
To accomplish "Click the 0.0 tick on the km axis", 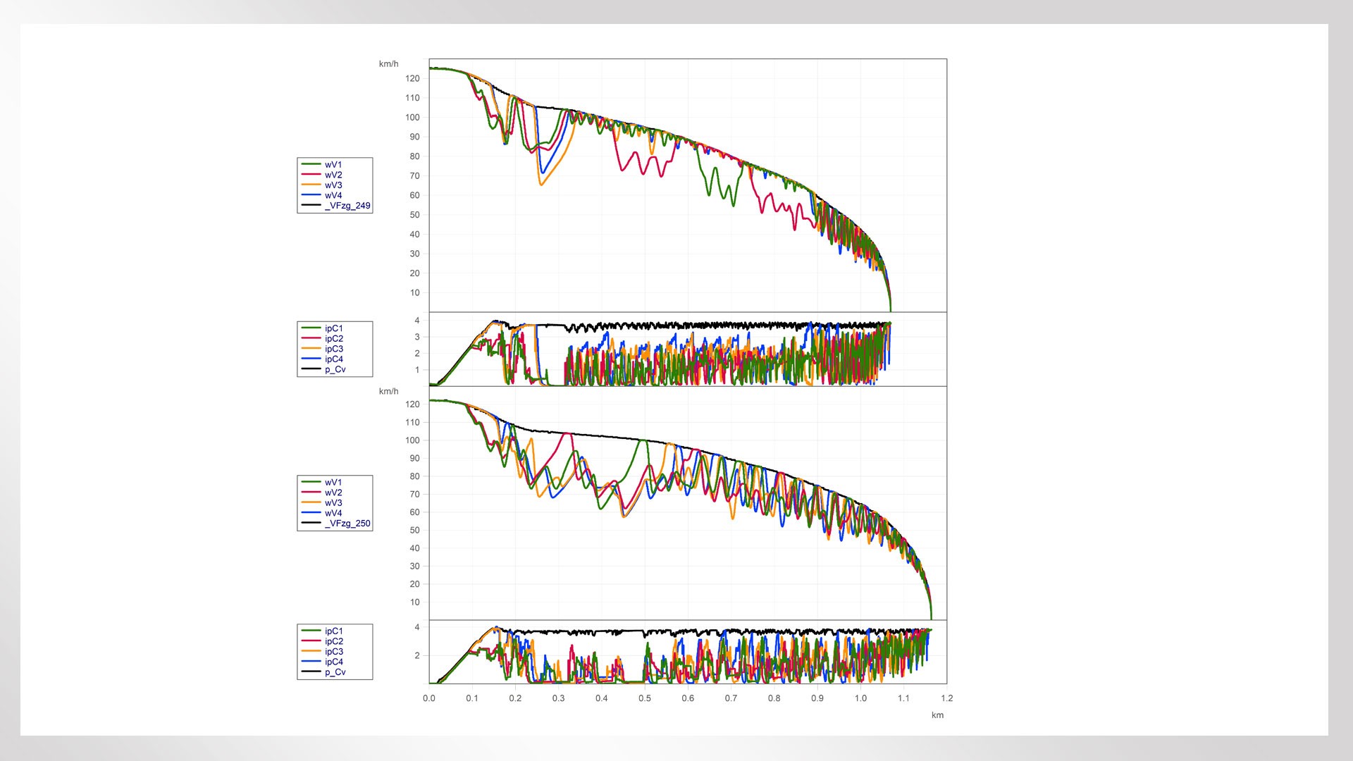I will (x=429, y=698).
